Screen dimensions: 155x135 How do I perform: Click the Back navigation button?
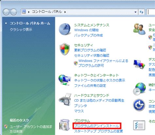(x=6, y=12)
